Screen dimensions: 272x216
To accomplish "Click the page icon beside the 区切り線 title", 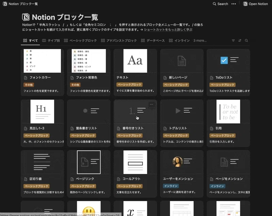I will [x=26, y=179].
